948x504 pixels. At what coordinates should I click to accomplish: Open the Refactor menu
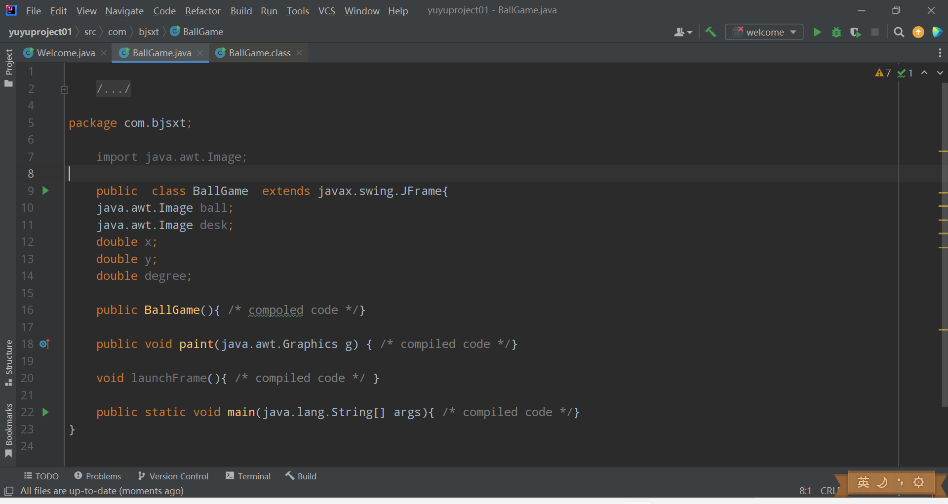pos(202,10)
